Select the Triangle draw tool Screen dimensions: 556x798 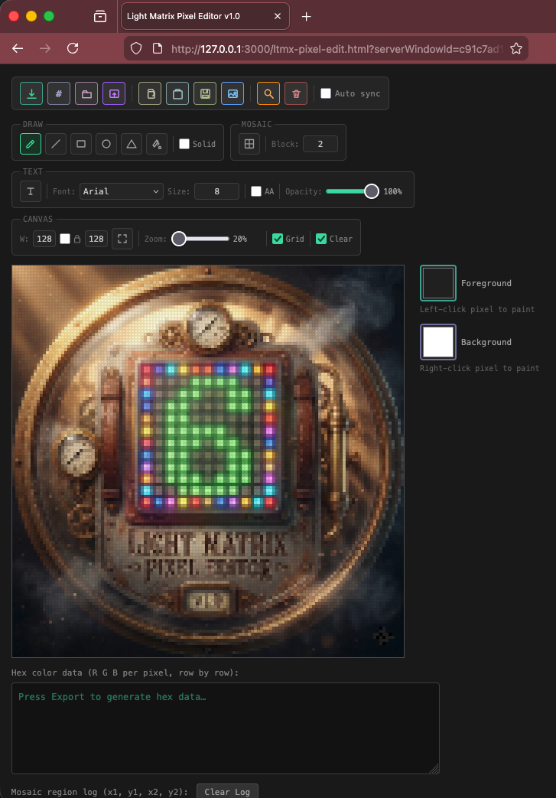(132, 144)
